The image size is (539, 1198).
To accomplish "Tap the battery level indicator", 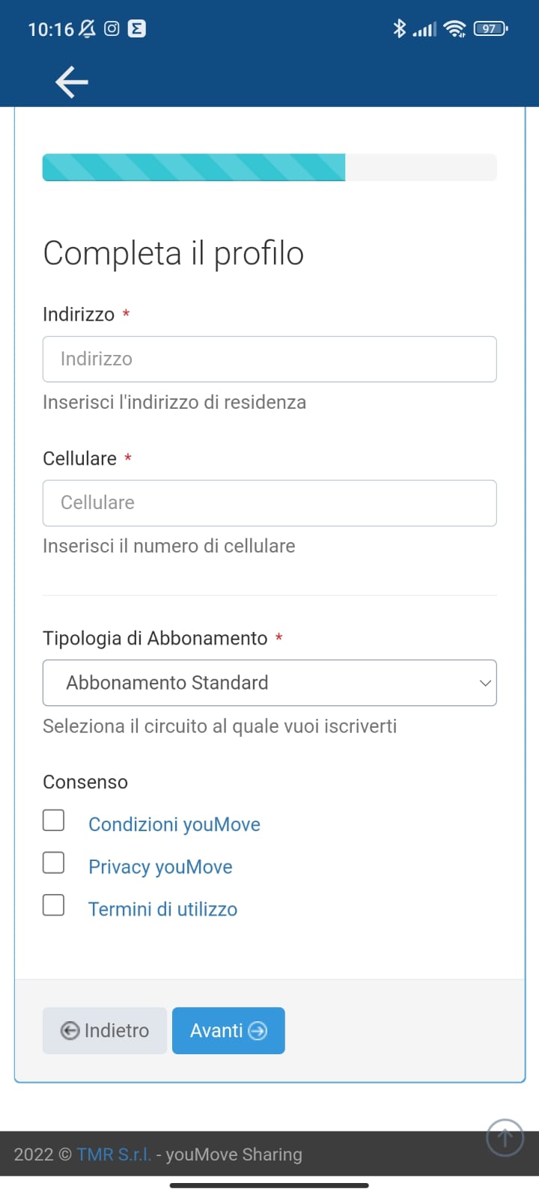I will tap(490, 29).
